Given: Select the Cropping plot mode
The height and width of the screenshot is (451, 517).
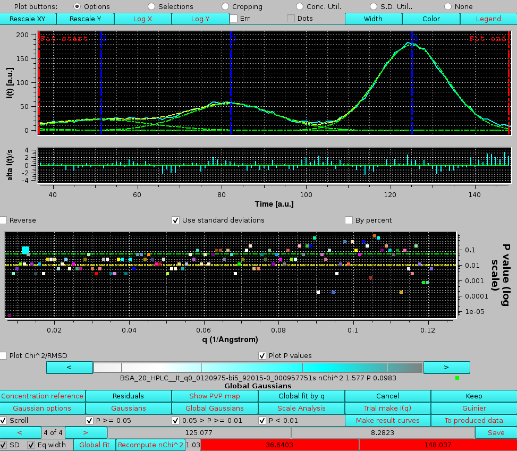Looking at the screenshot, I should [225, 6].
